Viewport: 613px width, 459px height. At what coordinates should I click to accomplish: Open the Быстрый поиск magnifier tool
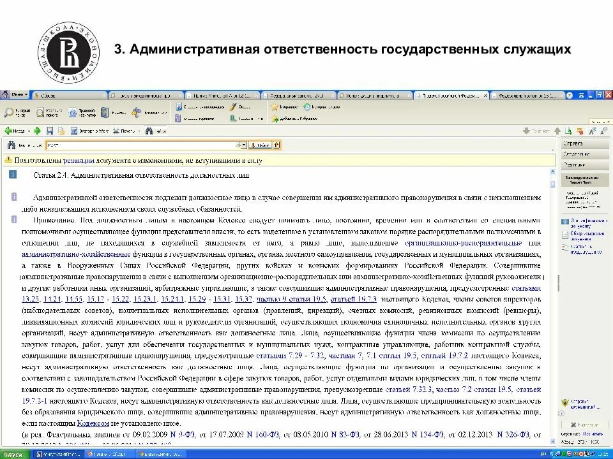click(17, 112)
